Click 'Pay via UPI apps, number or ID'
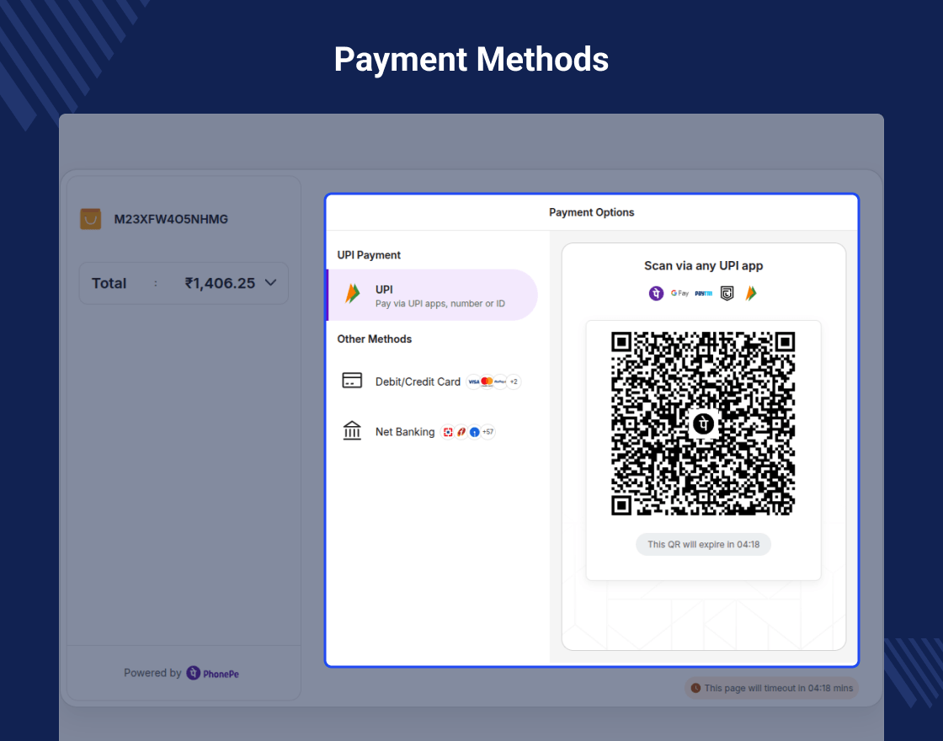Viewport: 943px width, 741px height. pos(440,304)
